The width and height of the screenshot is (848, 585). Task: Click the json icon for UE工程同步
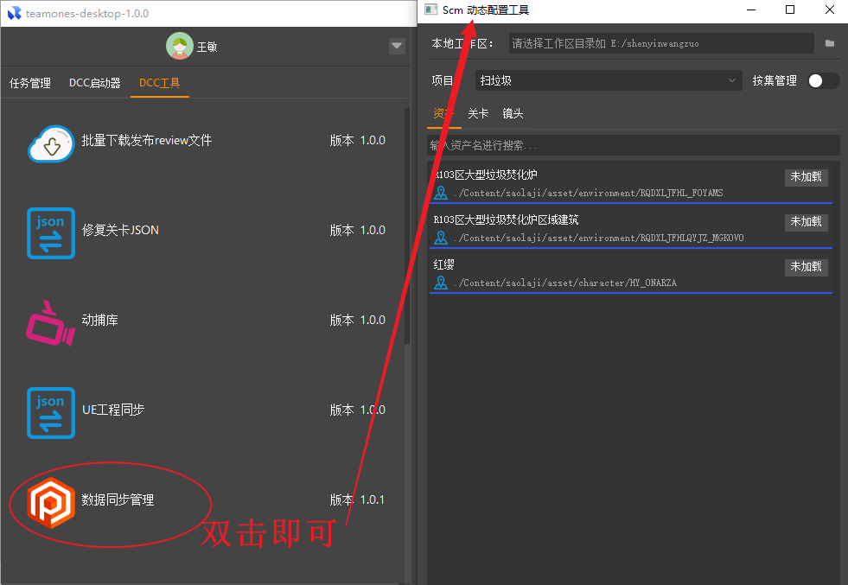tap(51, 413)
